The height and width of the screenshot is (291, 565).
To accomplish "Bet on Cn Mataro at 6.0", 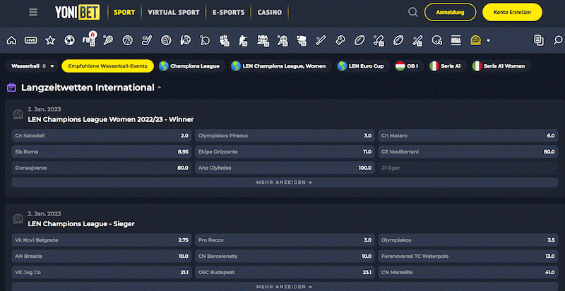I will 468,135.
